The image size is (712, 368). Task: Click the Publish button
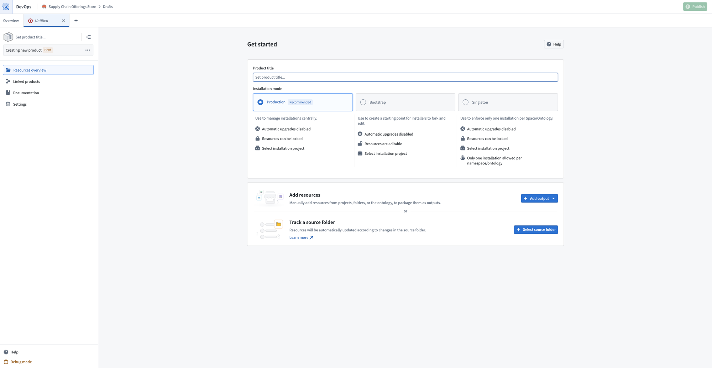(695, 7)
